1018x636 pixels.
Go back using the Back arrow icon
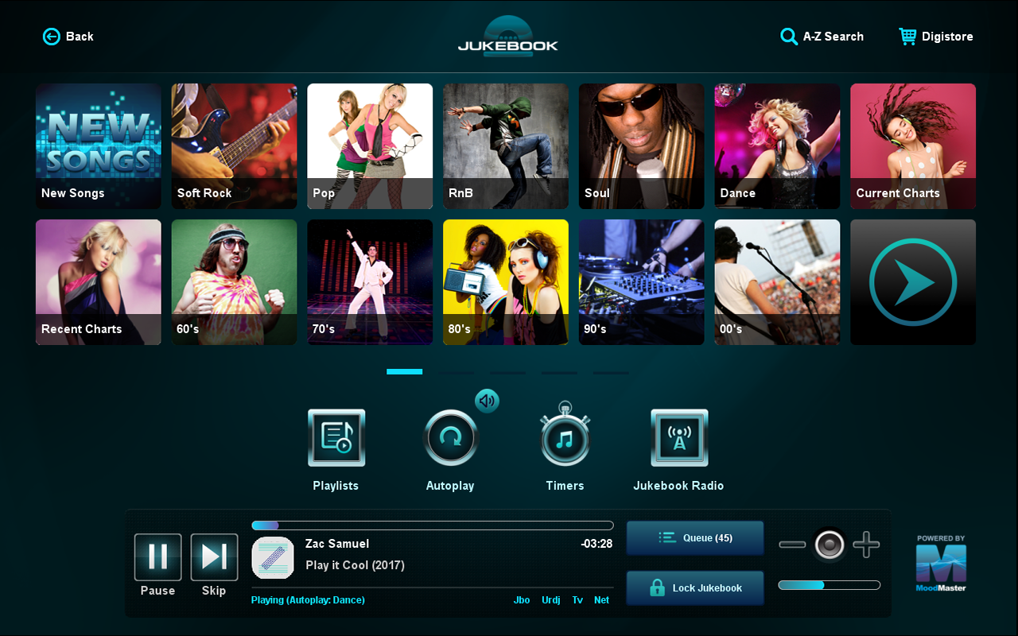pos(52,37)
